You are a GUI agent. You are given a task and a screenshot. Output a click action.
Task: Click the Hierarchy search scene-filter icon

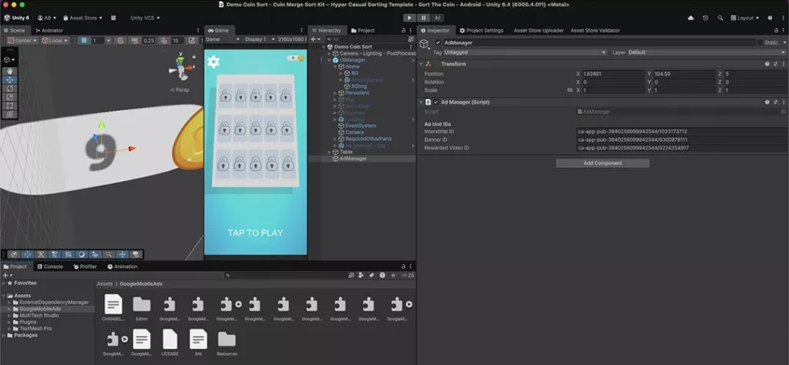click(411, 39)
